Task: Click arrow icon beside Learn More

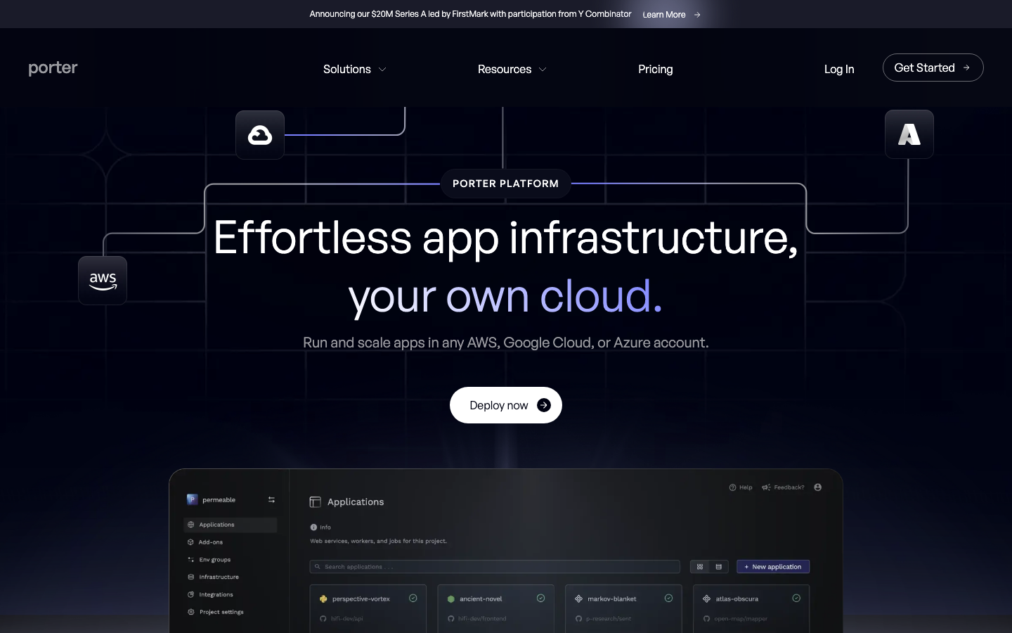Action: point(697,15)
